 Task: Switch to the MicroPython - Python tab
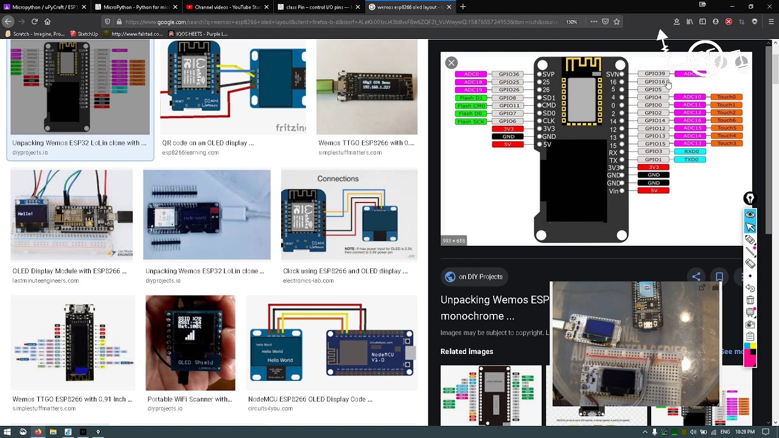coord(136,7)
